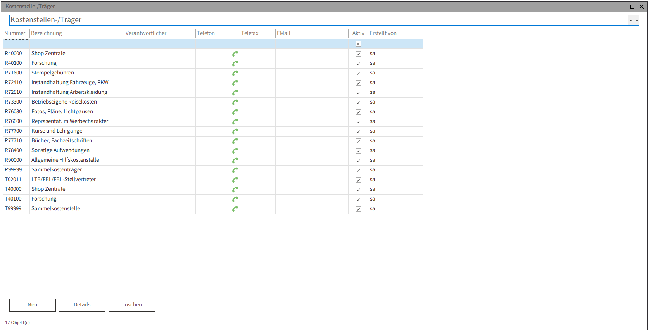The height and width of the screenshot is (332, 649).
Task: Toggle Aktiv checkbox for LTB/FBL/FBL-Stellvertreter
Action: (x=358, y=180)
